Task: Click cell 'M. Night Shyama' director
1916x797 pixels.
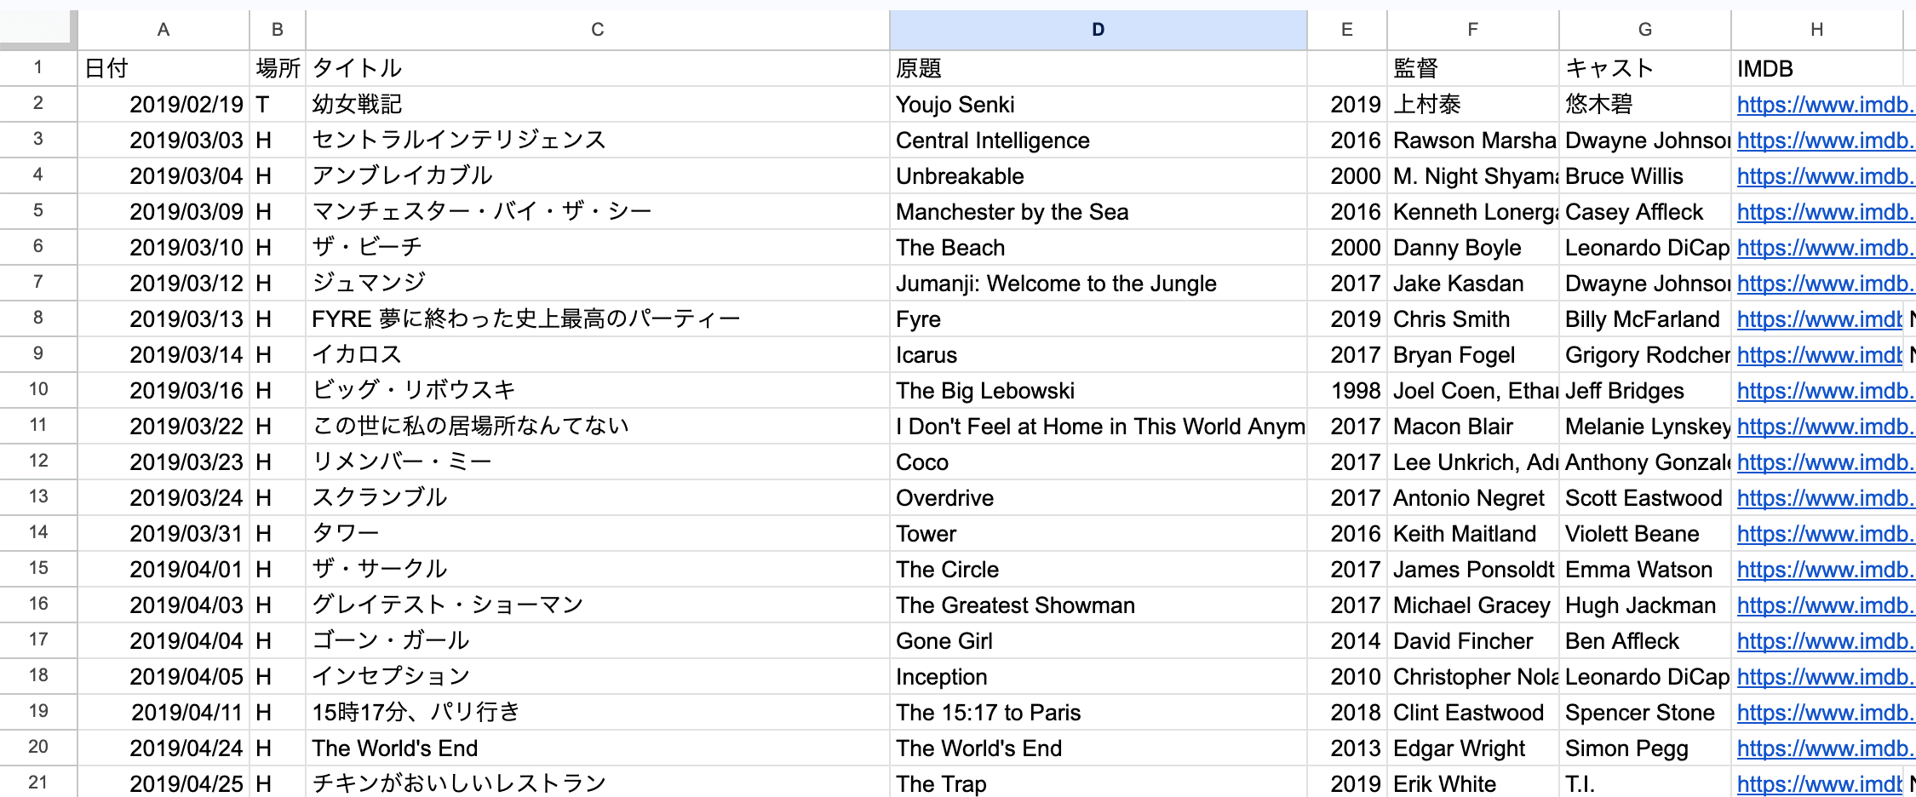Action: [x=1473, y=176]
